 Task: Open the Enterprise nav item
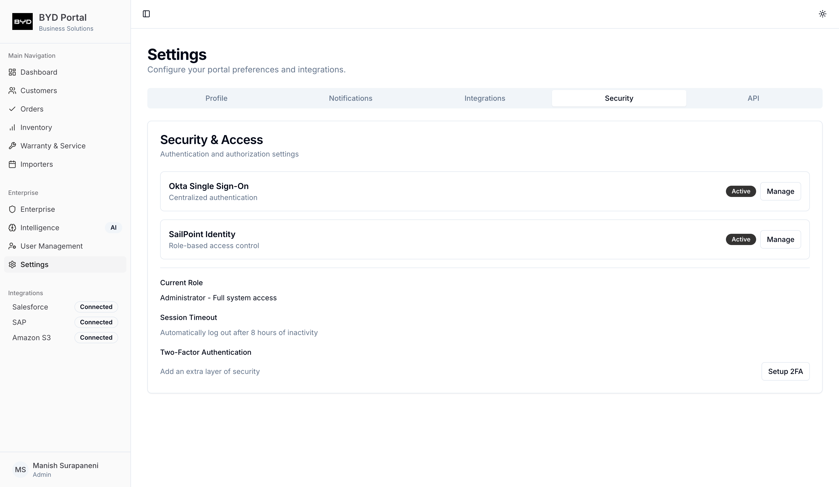click(65, 209)
